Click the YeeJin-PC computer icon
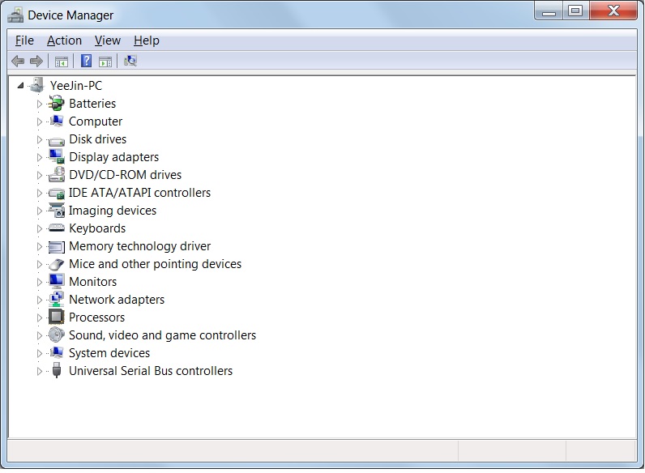This screenshot has height=473, width=645. (36, 85)
